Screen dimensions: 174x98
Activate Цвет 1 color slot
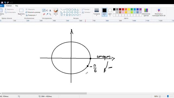pos(104,12)
